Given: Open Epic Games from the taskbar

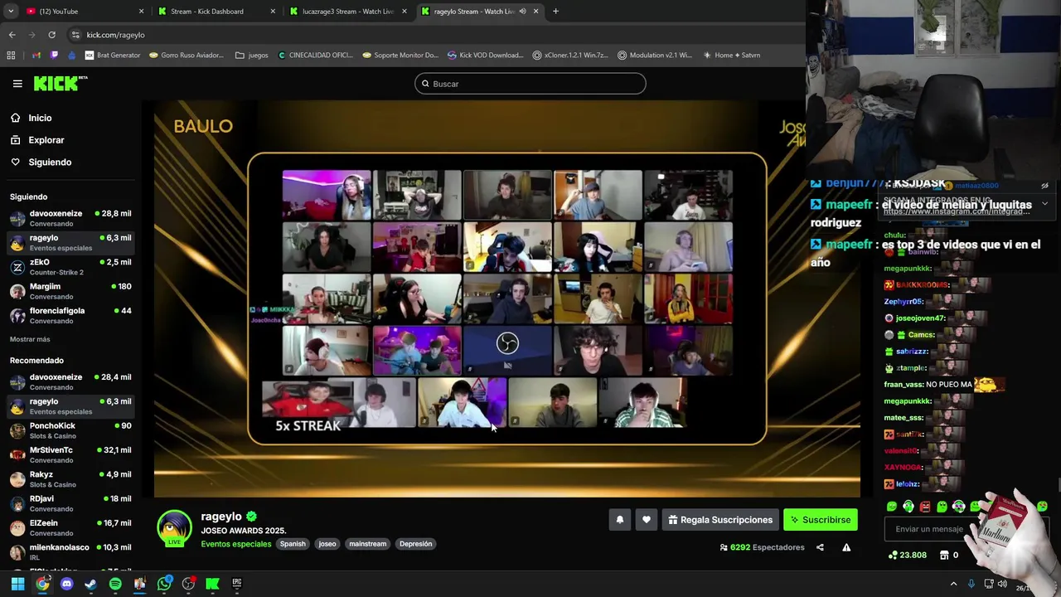Looking at the screenshot, I should click(x=236, y=584).
